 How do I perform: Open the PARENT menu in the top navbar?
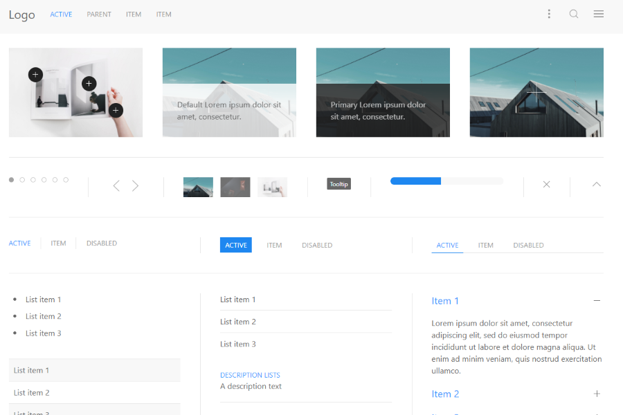(x=99, y=15)
